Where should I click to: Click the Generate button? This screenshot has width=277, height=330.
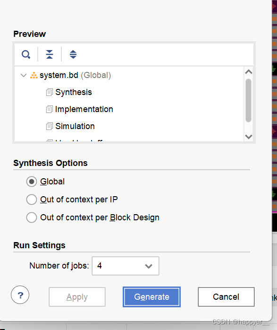click(x=151, y=297)
